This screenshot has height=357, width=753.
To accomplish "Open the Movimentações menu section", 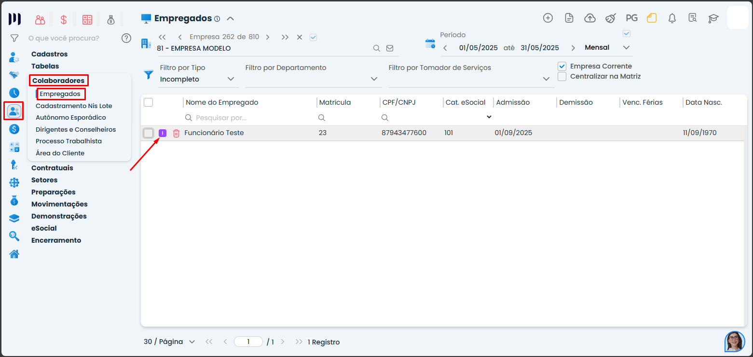I will pos(59,204).
